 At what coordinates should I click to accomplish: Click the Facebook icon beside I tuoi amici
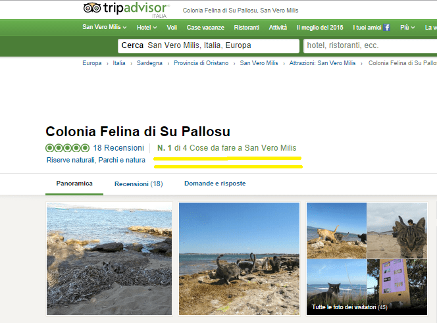(x=387, y=28)
